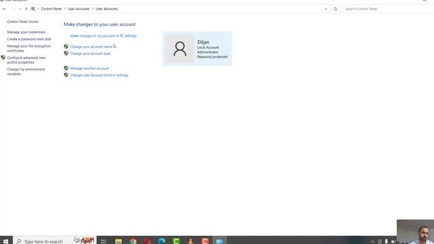
Task: Open Configure advanced user profile properties
Action: click(26, 60)
